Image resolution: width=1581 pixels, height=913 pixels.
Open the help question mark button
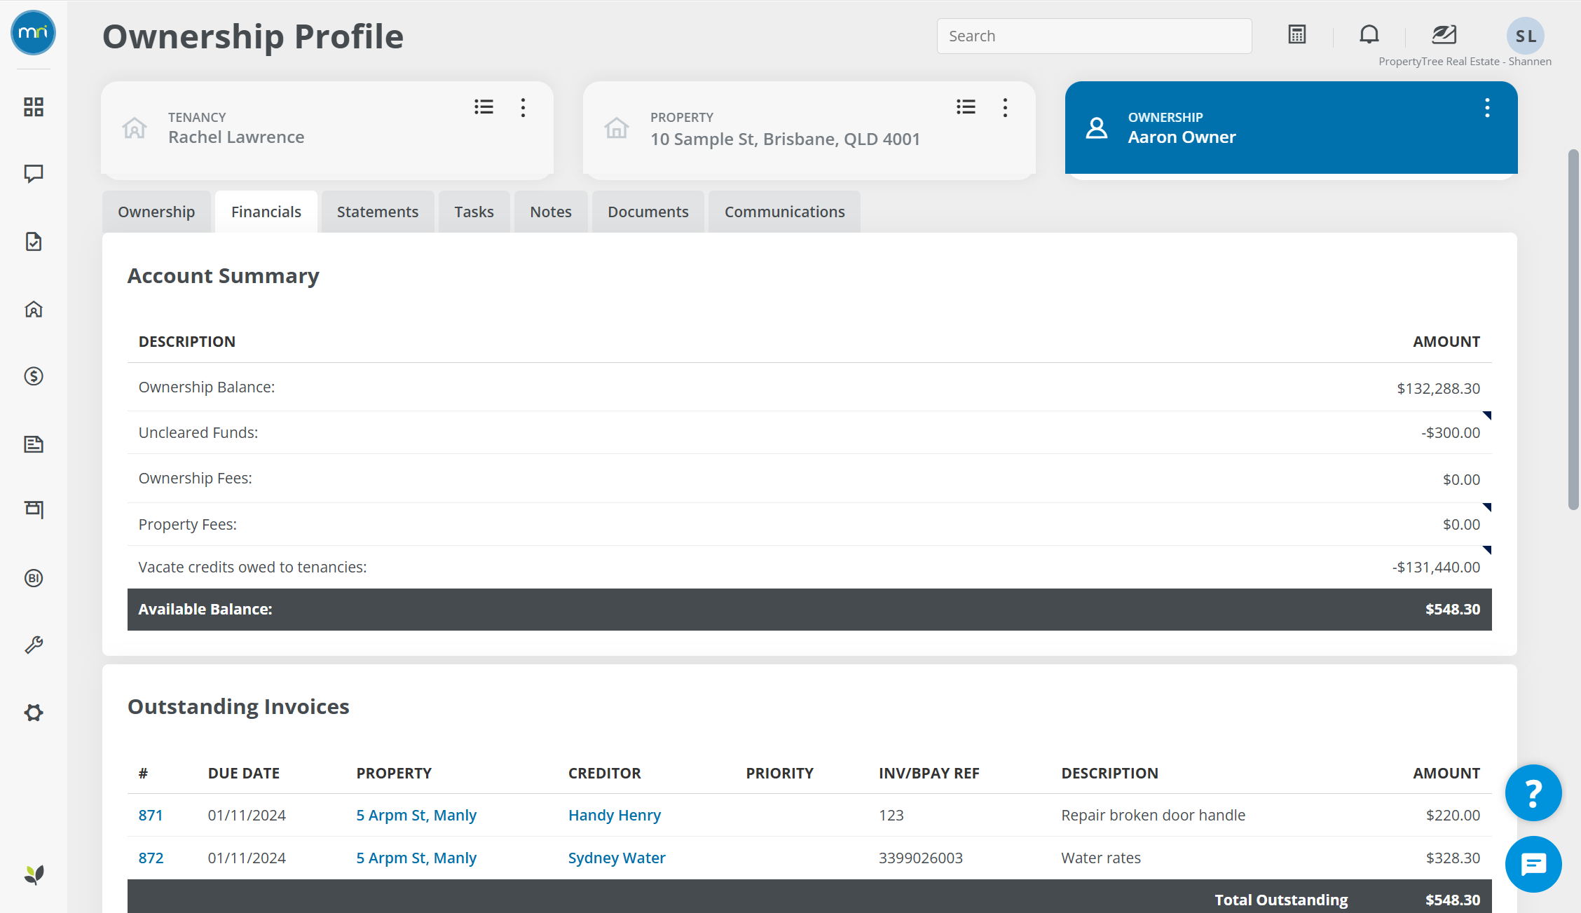1533,792
